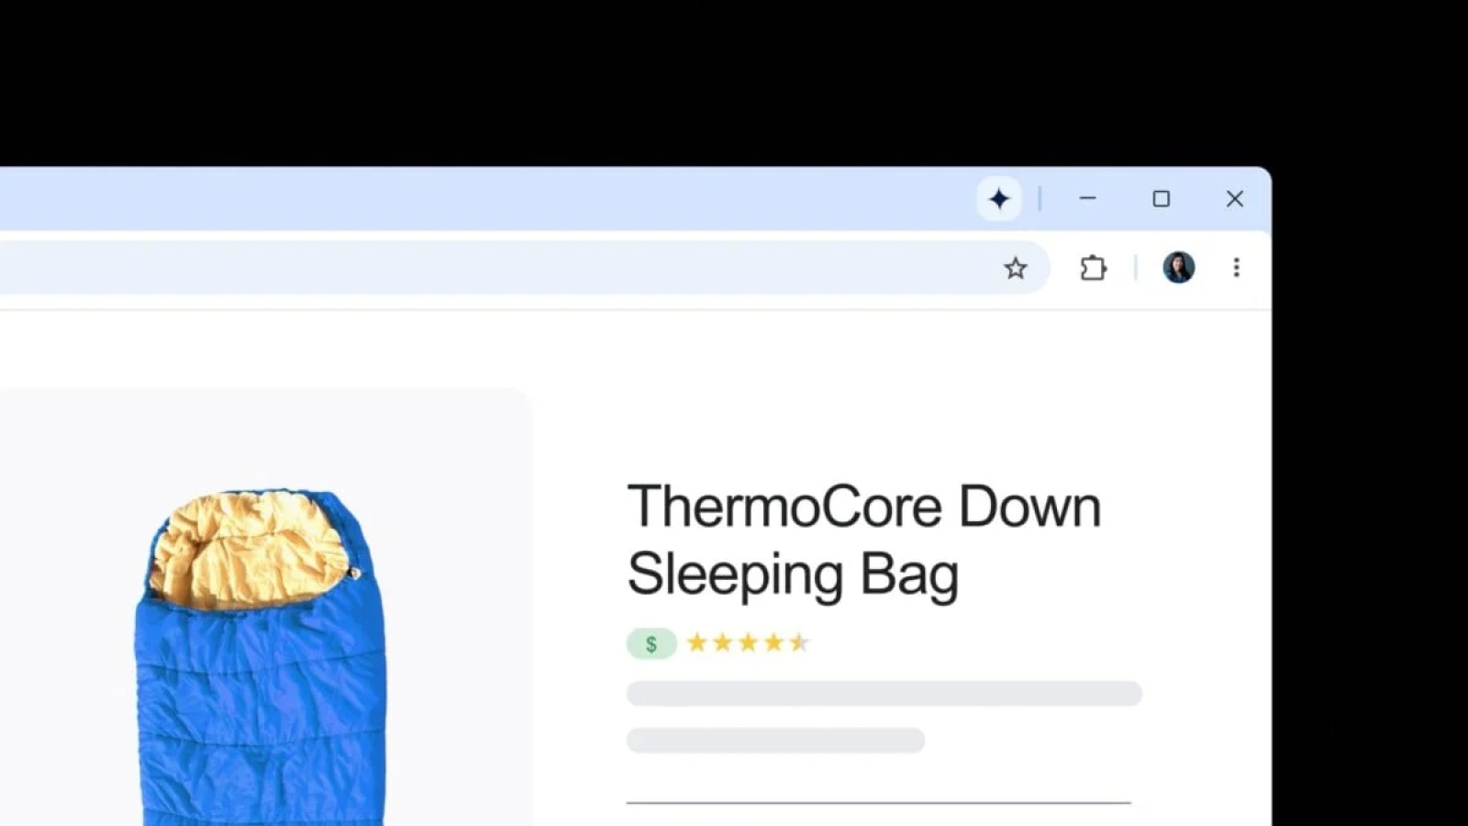Click the shorter gray placeholder text bar
Viewport: 1468px width, 826px height.
click(775, 740)
